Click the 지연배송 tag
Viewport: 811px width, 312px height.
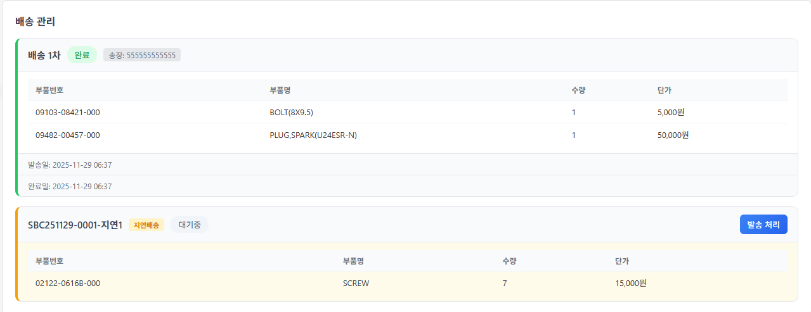(146, 225)
